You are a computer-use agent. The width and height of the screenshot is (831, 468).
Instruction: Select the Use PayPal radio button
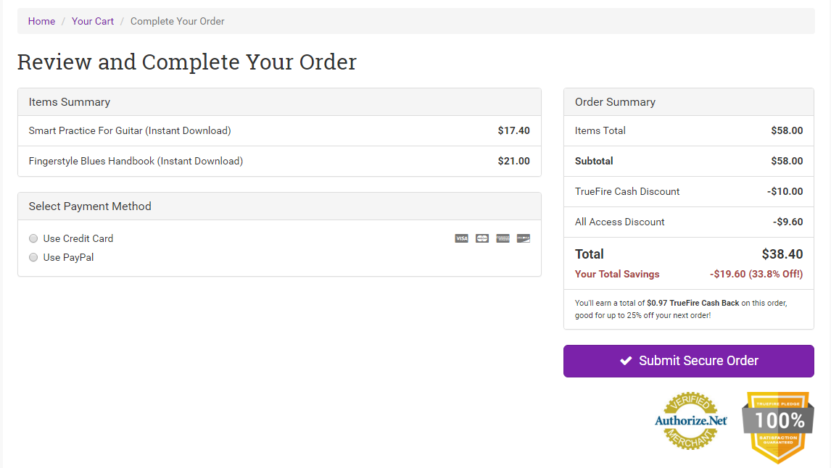[33, 257]
